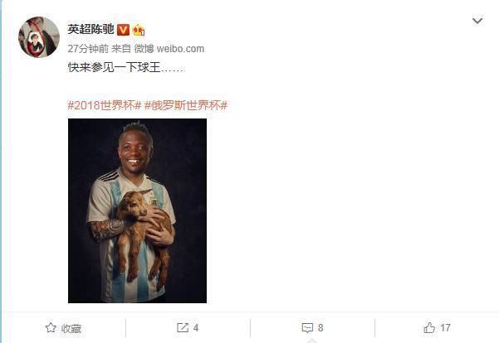
Task: Enlarge the attached photo of man holding goat
Action: pyautogui.click(x=137, y=211)
